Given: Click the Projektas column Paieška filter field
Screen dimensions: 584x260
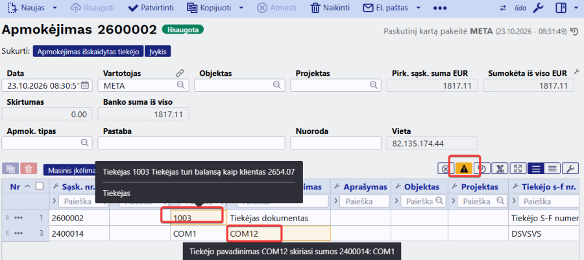Looking at the screenshot, I should pos(481,201).
